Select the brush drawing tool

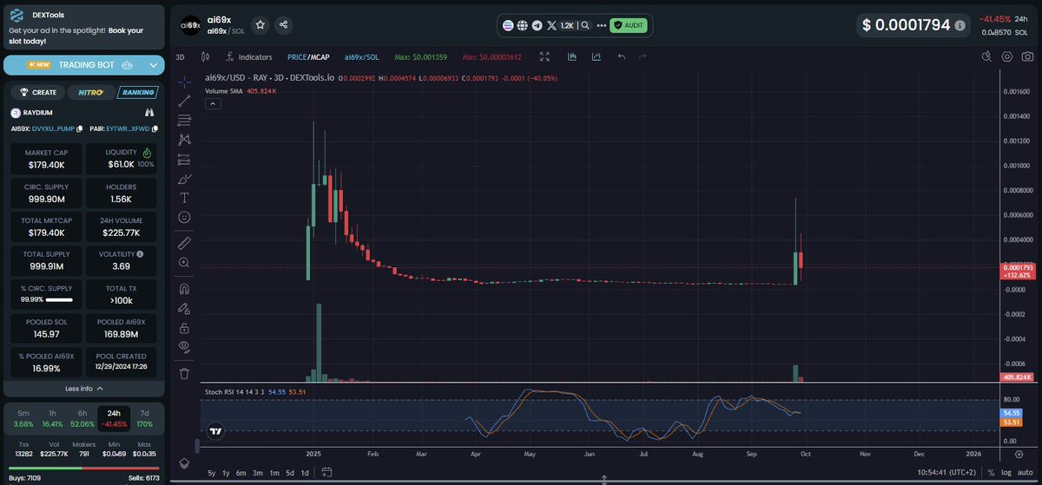pos(184,179)
